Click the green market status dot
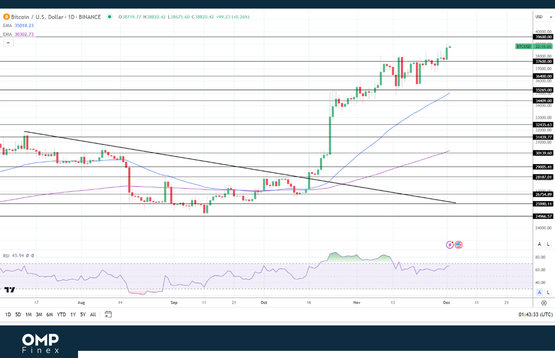This screenshot has width=555, height=358. click(110, 17)
